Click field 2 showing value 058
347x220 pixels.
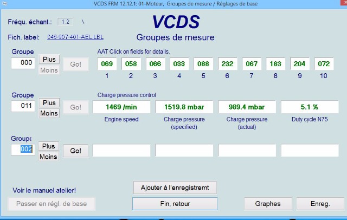pos(131,64)
